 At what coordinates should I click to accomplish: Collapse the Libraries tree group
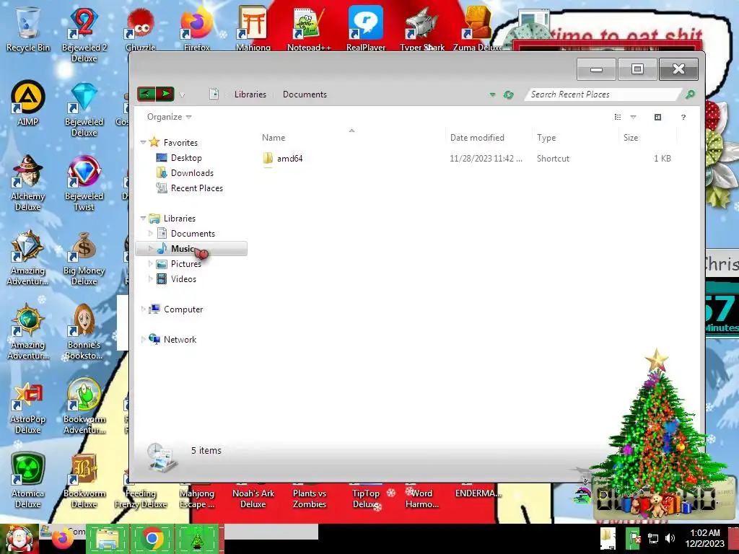tap(144, 218)
